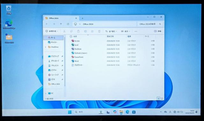Select the プロダクトキー text file icon

[72, 65]
